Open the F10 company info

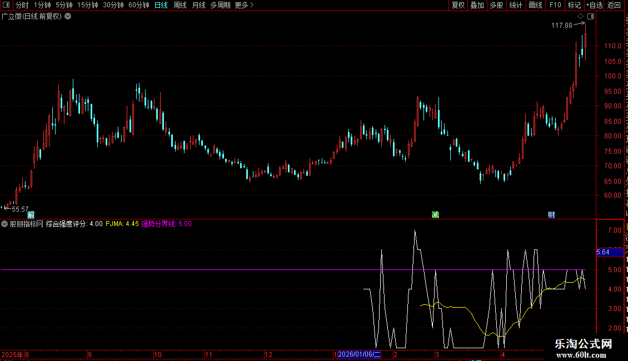pyautogui.click(x=555, y=5)
